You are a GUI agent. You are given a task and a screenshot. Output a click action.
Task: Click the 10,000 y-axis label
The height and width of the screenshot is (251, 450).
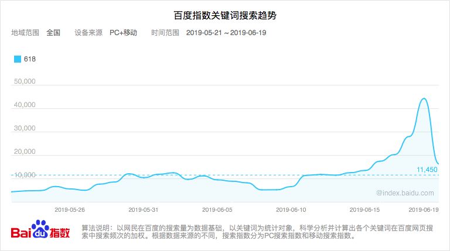coord(25,175)
